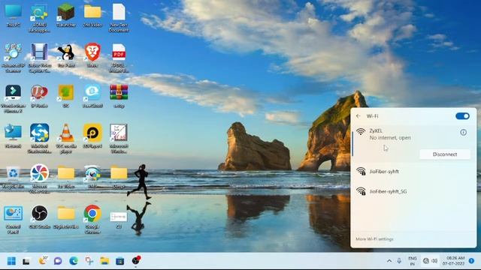Open the New Text Document file
This screenshot has width=481, height=270.
119,18
